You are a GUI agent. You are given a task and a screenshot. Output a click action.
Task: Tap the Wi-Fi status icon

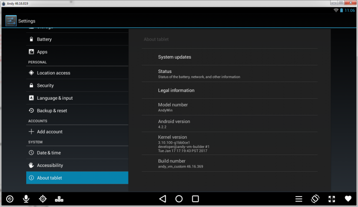336,10
